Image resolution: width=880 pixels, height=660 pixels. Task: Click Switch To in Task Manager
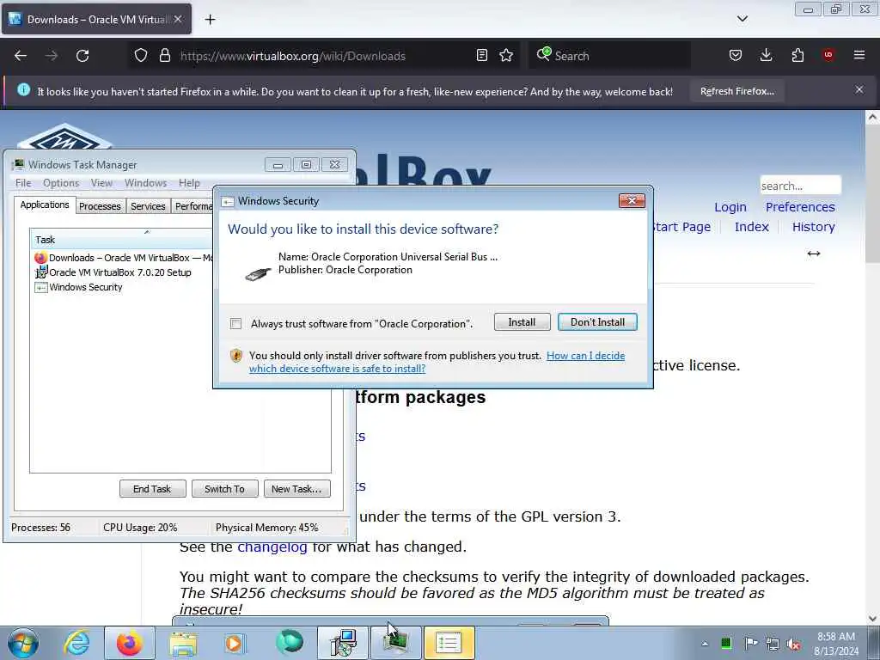(x=224, y=489)
